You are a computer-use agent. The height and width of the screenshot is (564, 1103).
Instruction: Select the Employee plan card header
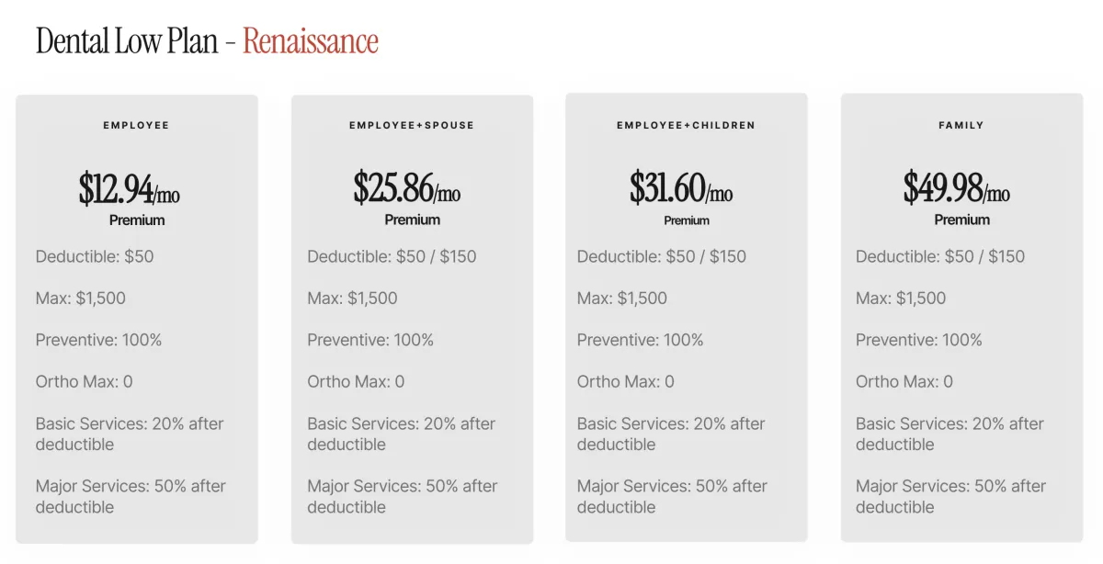coord(136,125)
